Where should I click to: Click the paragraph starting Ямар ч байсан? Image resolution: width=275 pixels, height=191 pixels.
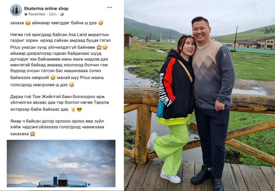[57, 127]
